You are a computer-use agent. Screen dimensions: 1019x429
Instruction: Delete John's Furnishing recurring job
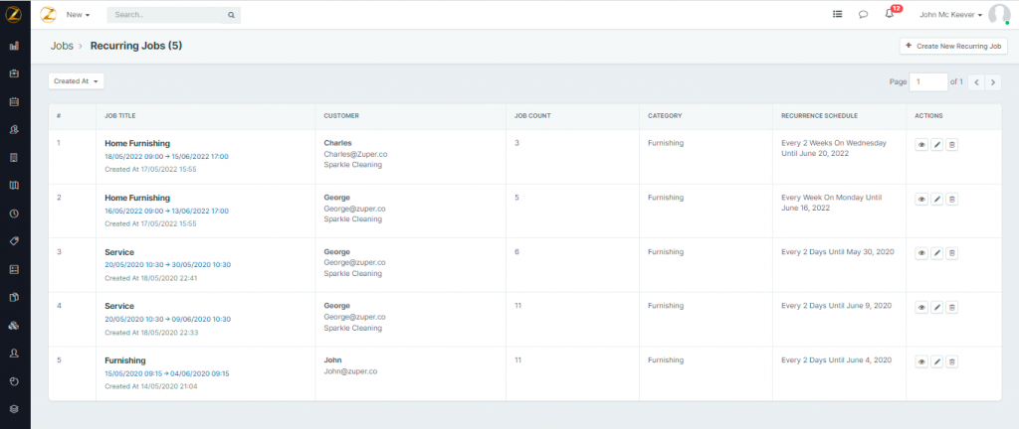[x=951, y=362]
